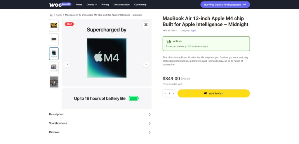Select the second laptop thumbnail
The image size is (299, 144).
pyautogui.click(x=54, y=39)
